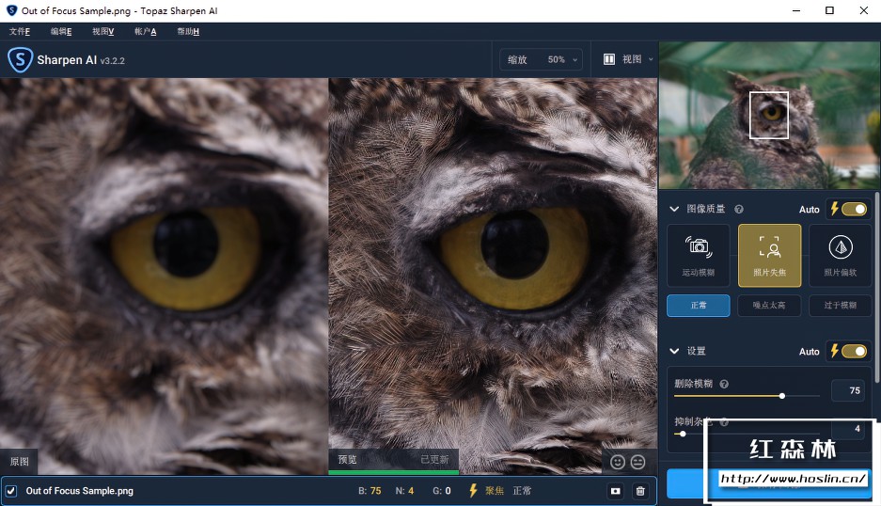Screen dimensions: 881x506
Task: Click the trash icon to remove the image
Action: [640, 491]
